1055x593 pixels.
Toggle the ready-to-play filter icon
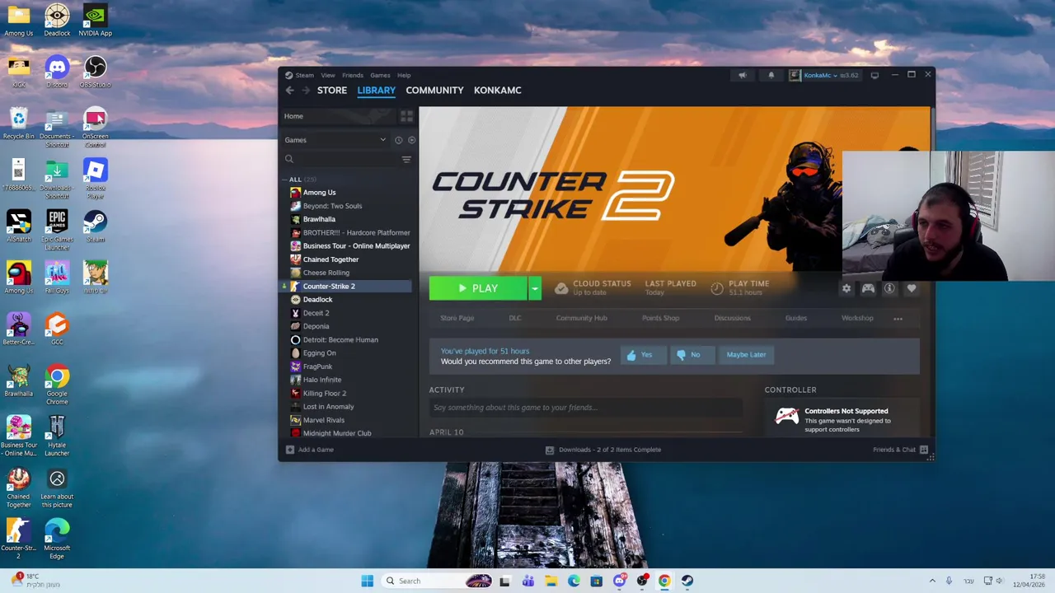coord(411,140)
